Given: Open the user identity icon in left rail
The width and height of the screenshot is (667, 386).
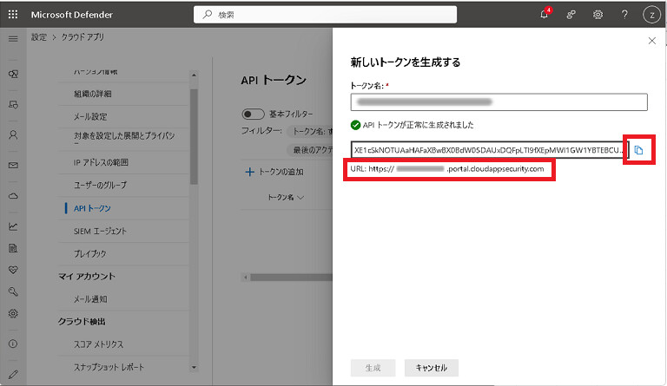Looking at the screenshot, I should pyautogui.click(x=13, y=135).
